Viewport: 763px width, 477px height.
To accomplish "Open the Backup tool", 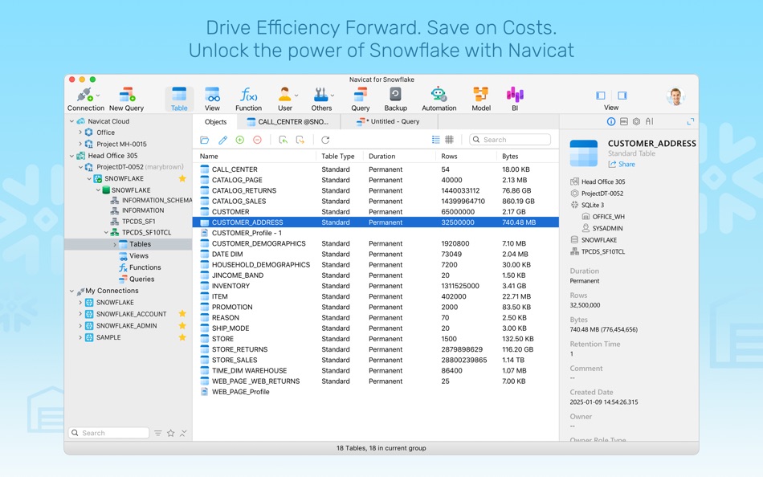I will click(397, 96).
